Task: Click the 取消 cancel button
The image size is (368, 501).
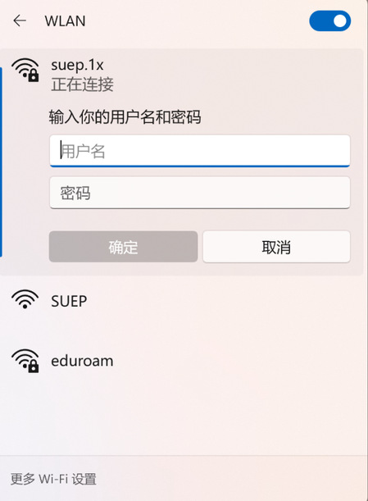Action: click(276, 247)
